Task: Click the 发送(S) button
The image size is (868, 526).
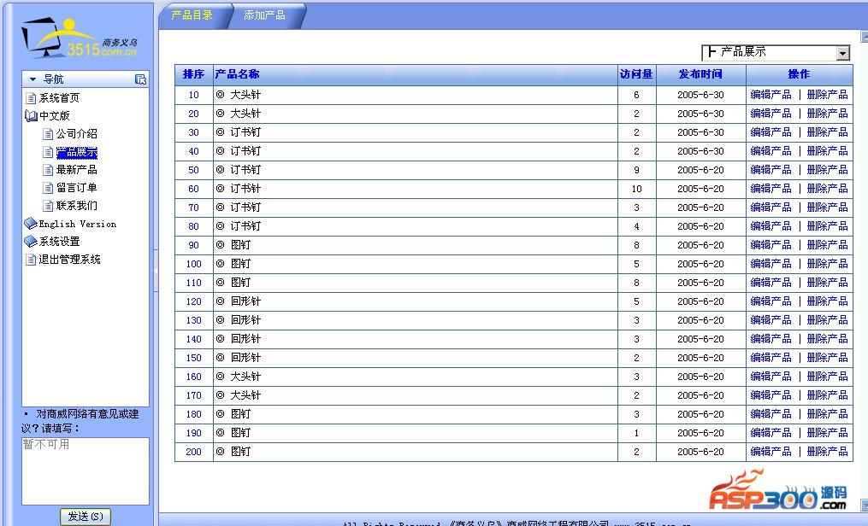Action: pyautogui.click(x=86, y=517)
